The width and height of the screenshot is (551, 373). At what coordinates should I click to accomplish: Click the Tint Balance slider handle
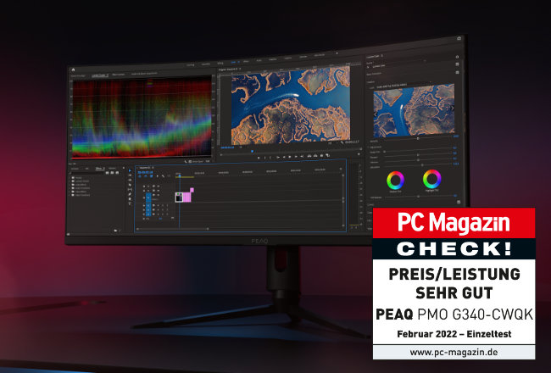point(419,196)
